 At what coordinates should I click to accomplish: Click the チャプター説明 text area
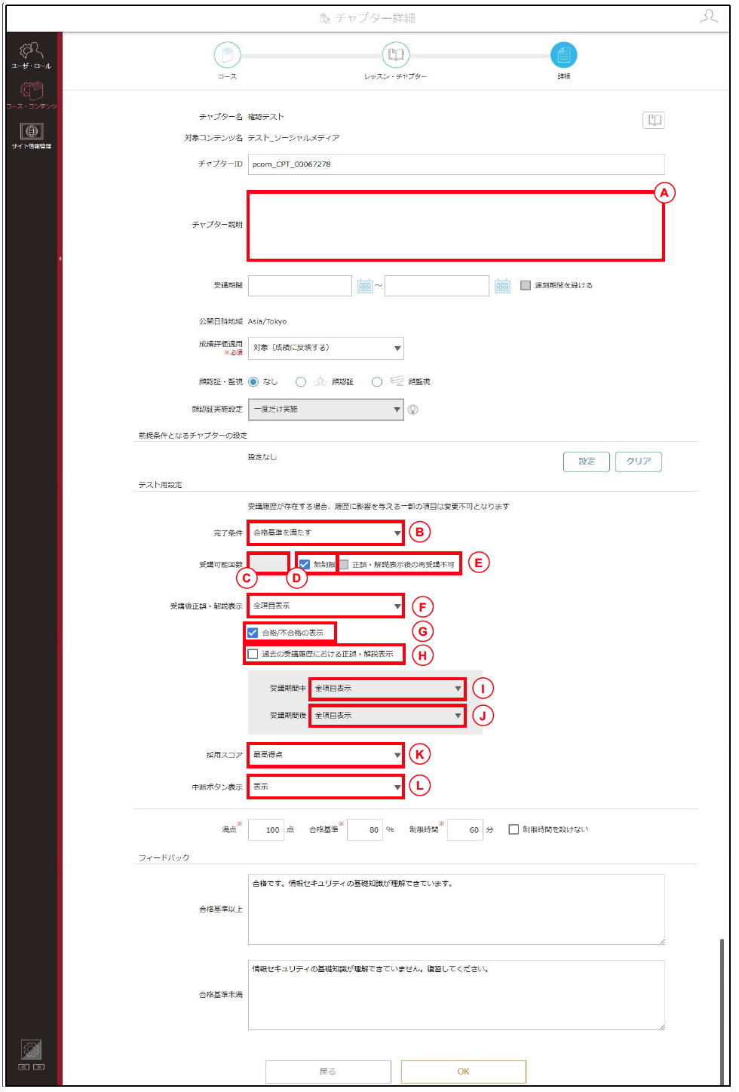coord(456,225)
